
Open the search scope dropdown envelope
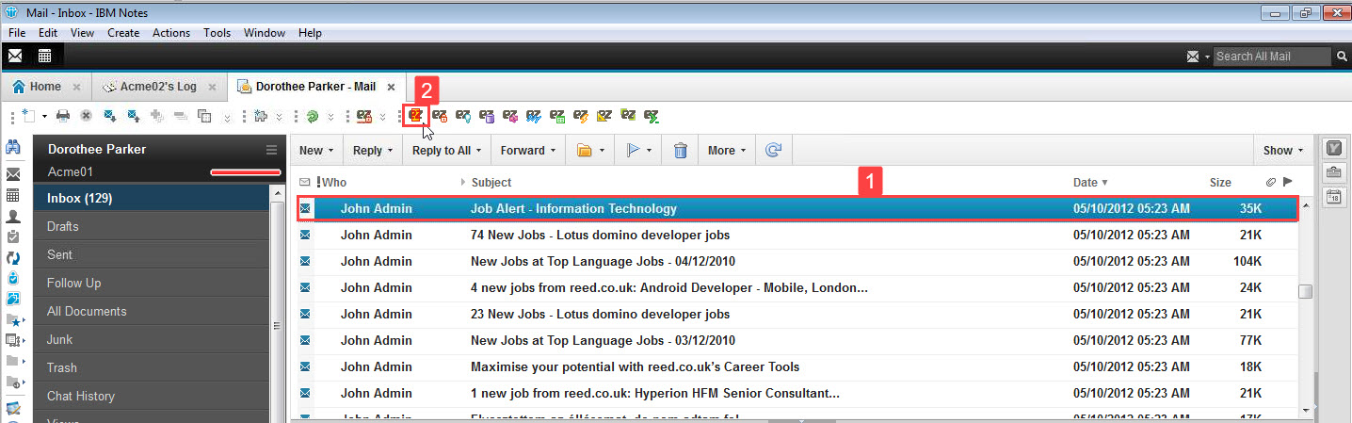click(x=1197, y=57)
